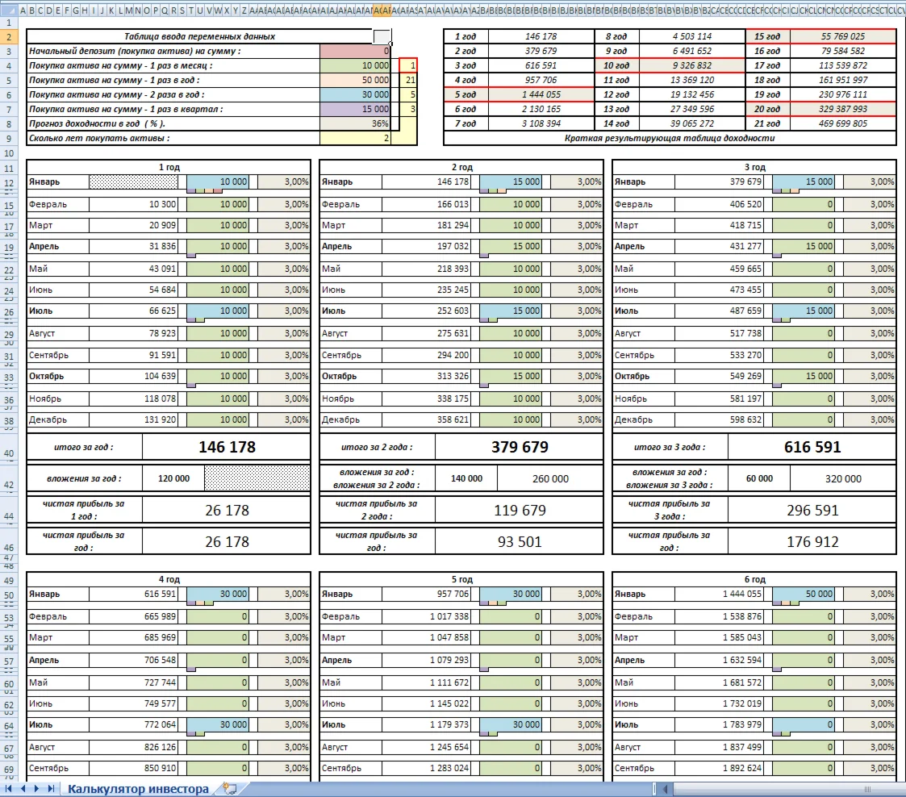
Task: Select row 40 header
Action: 9,453
